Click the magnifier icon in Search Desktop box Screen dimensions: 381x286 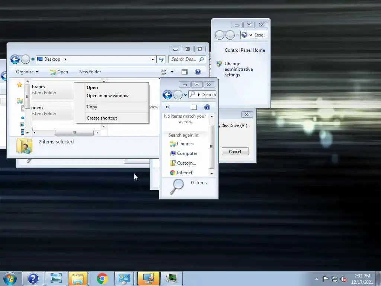(201, 59)
